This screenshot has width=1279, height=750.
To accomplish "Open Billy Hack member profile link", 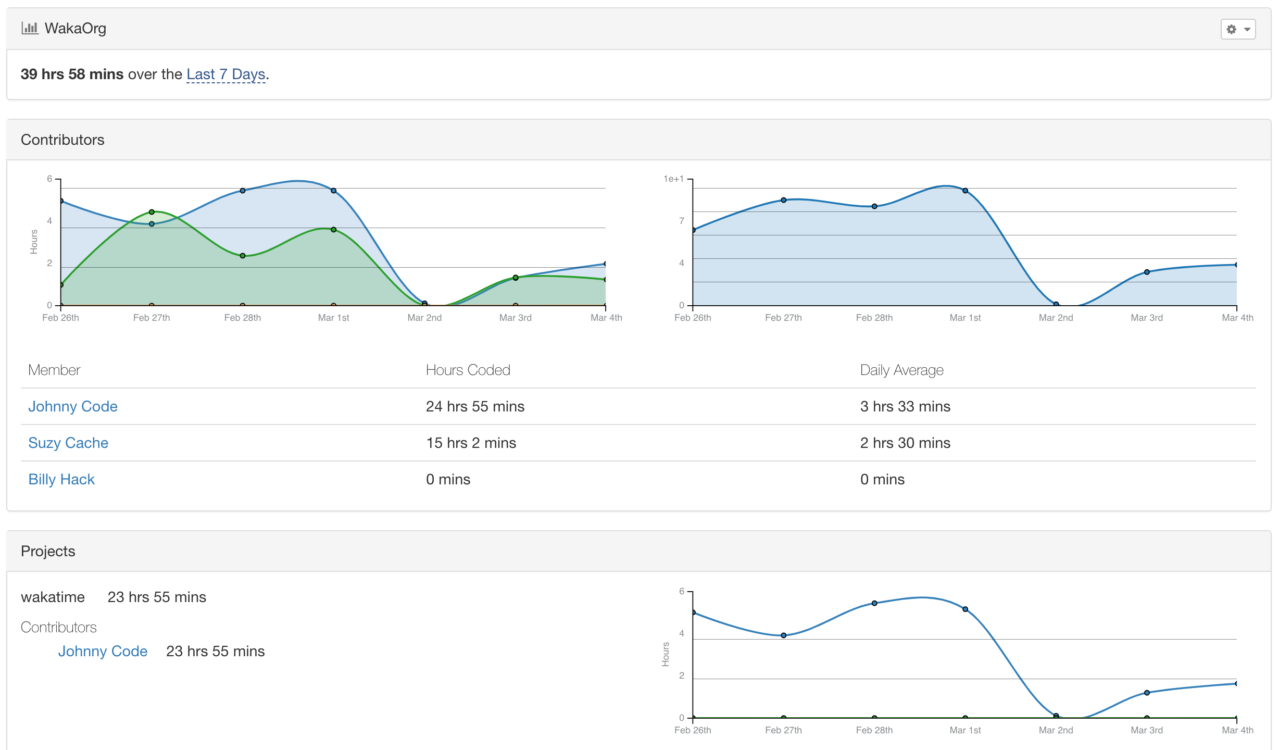I will [61, 479].
